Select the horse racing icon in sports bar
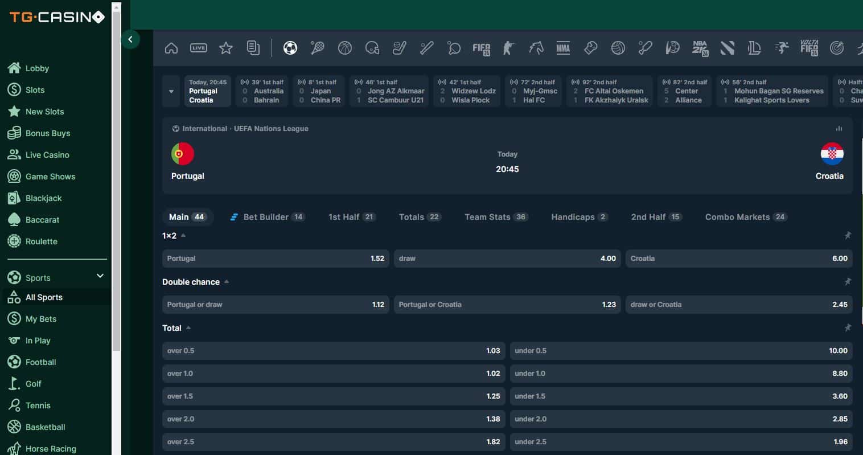Viewport: 863px width, 455px height. point(536,48)
